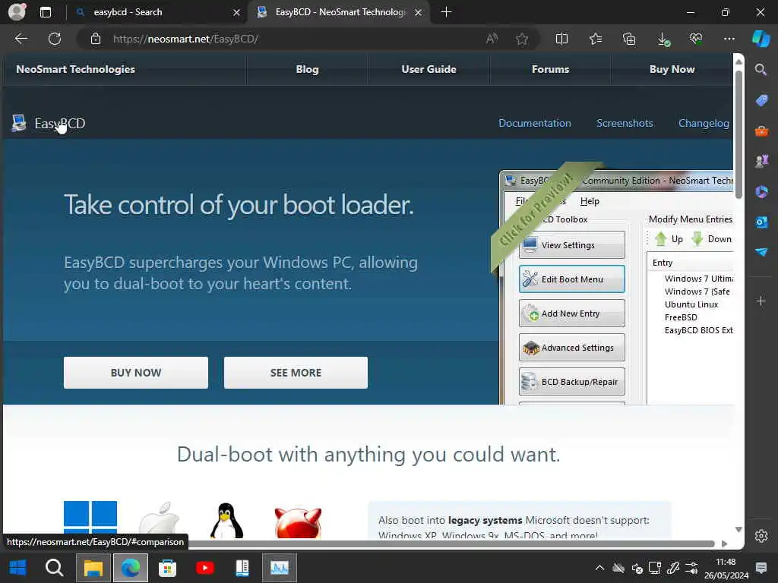Open File Explorer from taskbar
Viewport: 778px width, 583px height.
(93, 568)
